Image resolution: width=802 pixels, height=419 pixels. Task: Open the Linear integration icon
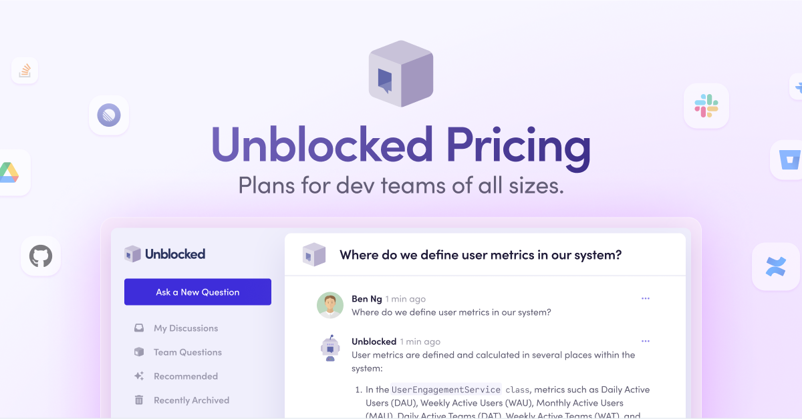click(108, 115)
